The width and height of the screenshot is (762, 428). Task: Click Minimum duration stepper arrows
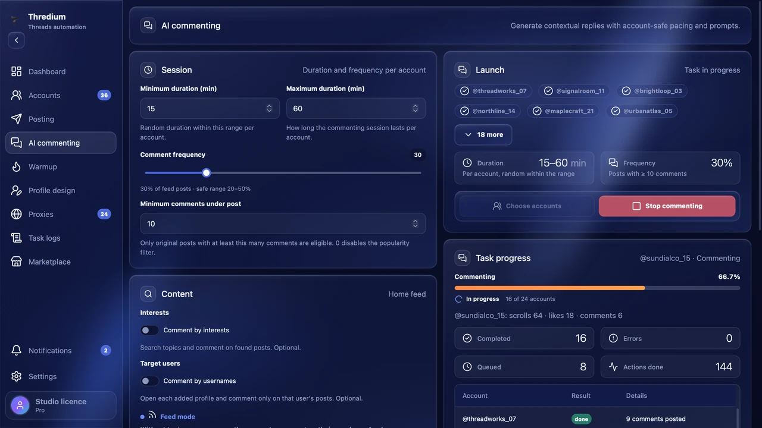click(269, 108)
